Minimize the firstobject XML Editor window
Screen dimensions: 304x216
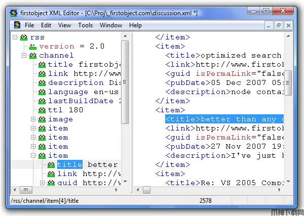(253, 11)
